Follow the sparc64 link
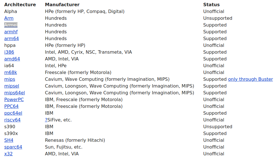 coord(13,147)
